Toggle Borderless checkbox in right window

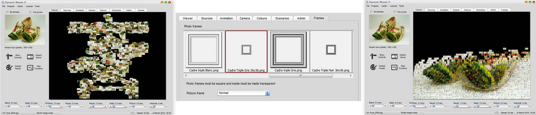pos(371,12)
